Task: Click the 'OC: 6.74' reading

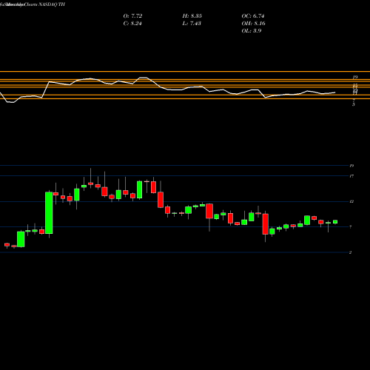Action: pos(253,16)
